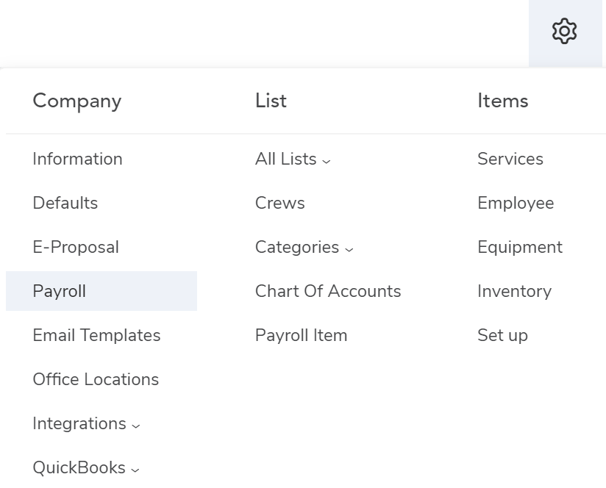Expand the QuickBooks dropdown
The height and width of the screenshot is (488, 606).
point(85,468)
